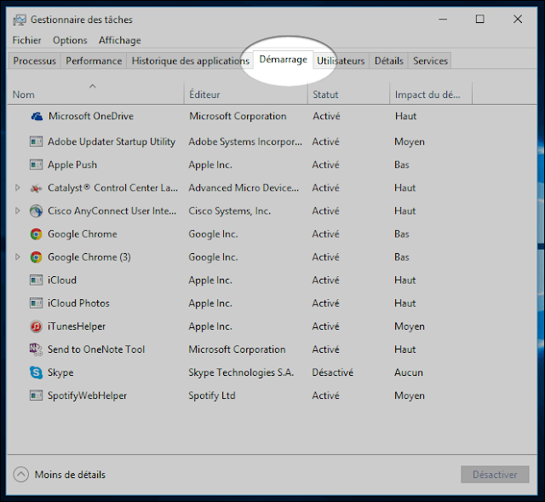Click the SpotifyWebHelper row icon
The height and width of the screenshot is (502, 545).
point(36,395)
